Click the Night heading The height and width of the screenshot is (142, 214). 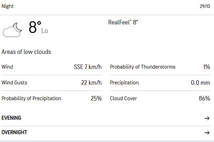(8, 6)
